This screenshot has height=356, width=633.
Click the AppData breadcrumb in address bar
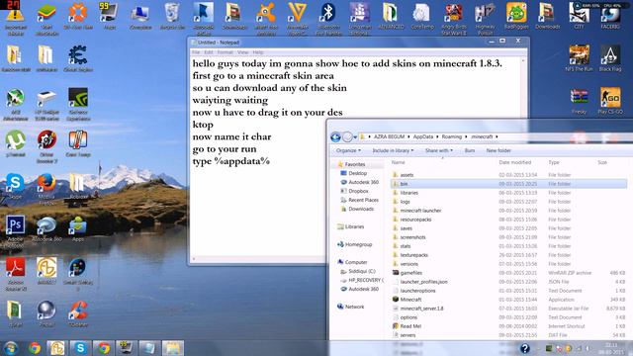422,136
